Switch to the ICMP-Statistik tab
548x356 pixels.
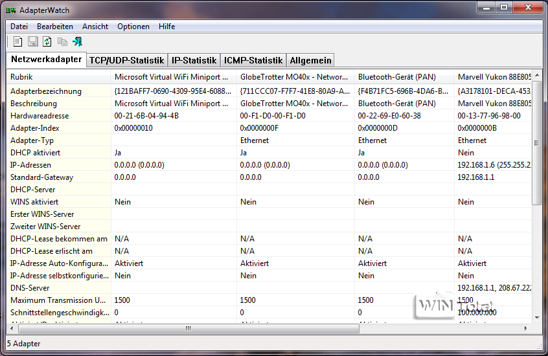253,60
